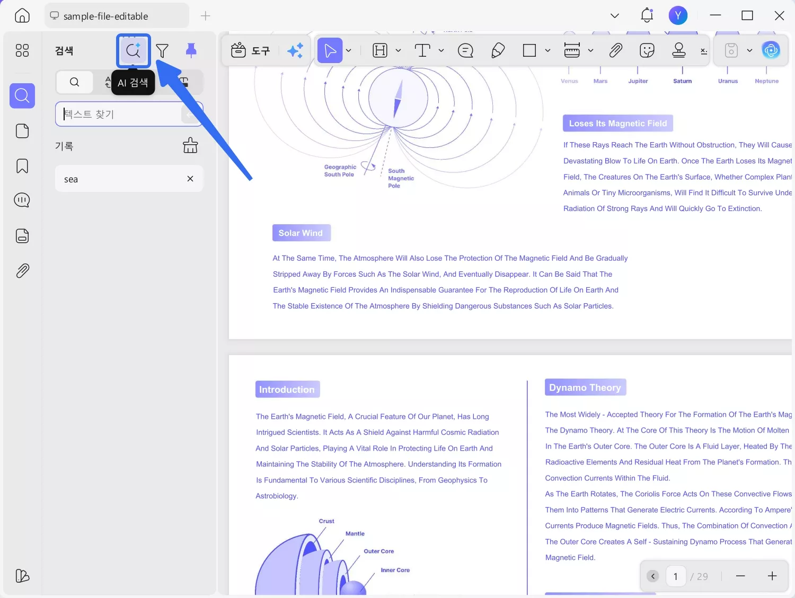The width and height of the screenshot is (795, 598).
Task: Open notifications bell
Action: coord(647,15)
